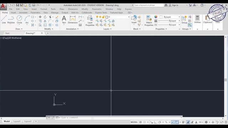Open the Insert ribbon tab
This screenshot has width=228, height=128.
pyautogui.click(x=14, y=13)
